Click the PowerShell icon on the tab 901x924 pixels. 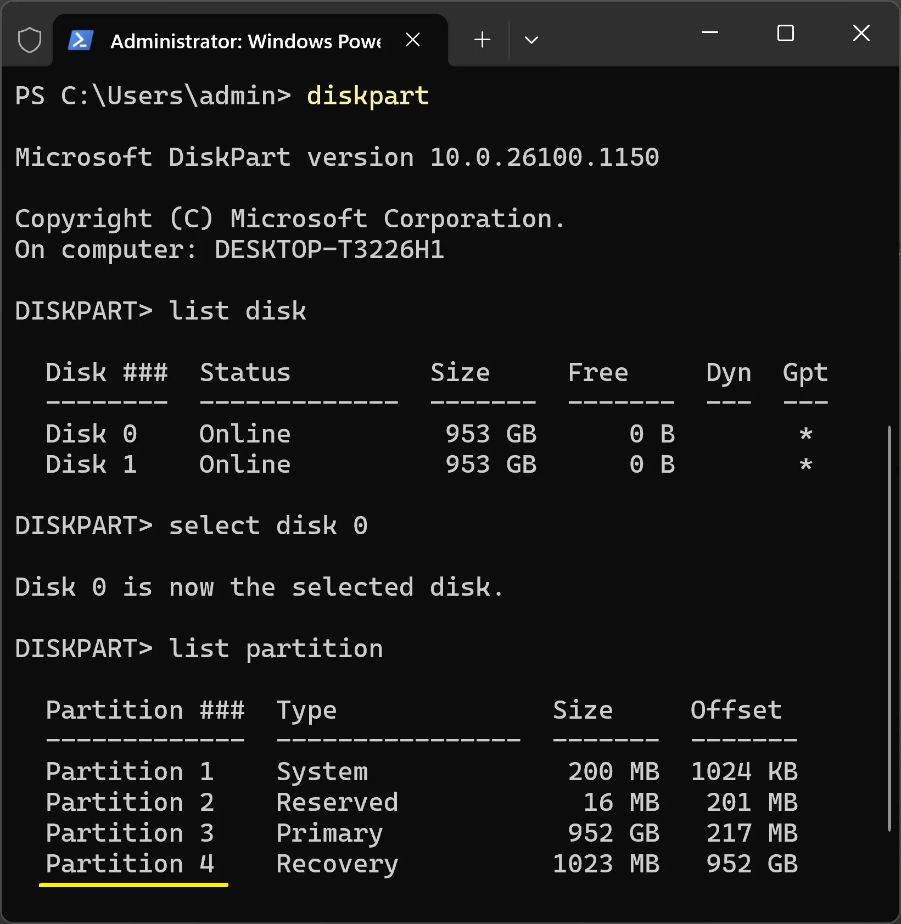pos(81,41)
